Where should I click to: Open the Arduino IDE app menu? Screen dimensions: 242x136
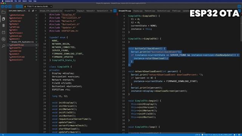pos(9,1)
